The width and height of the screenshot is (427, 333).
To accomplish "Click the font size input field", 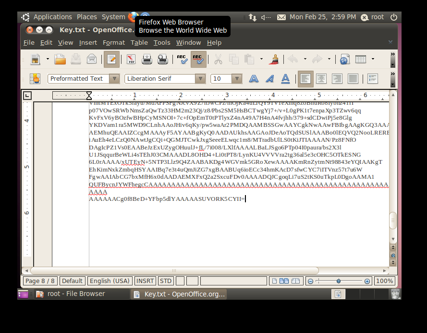I will pos(221,79).
